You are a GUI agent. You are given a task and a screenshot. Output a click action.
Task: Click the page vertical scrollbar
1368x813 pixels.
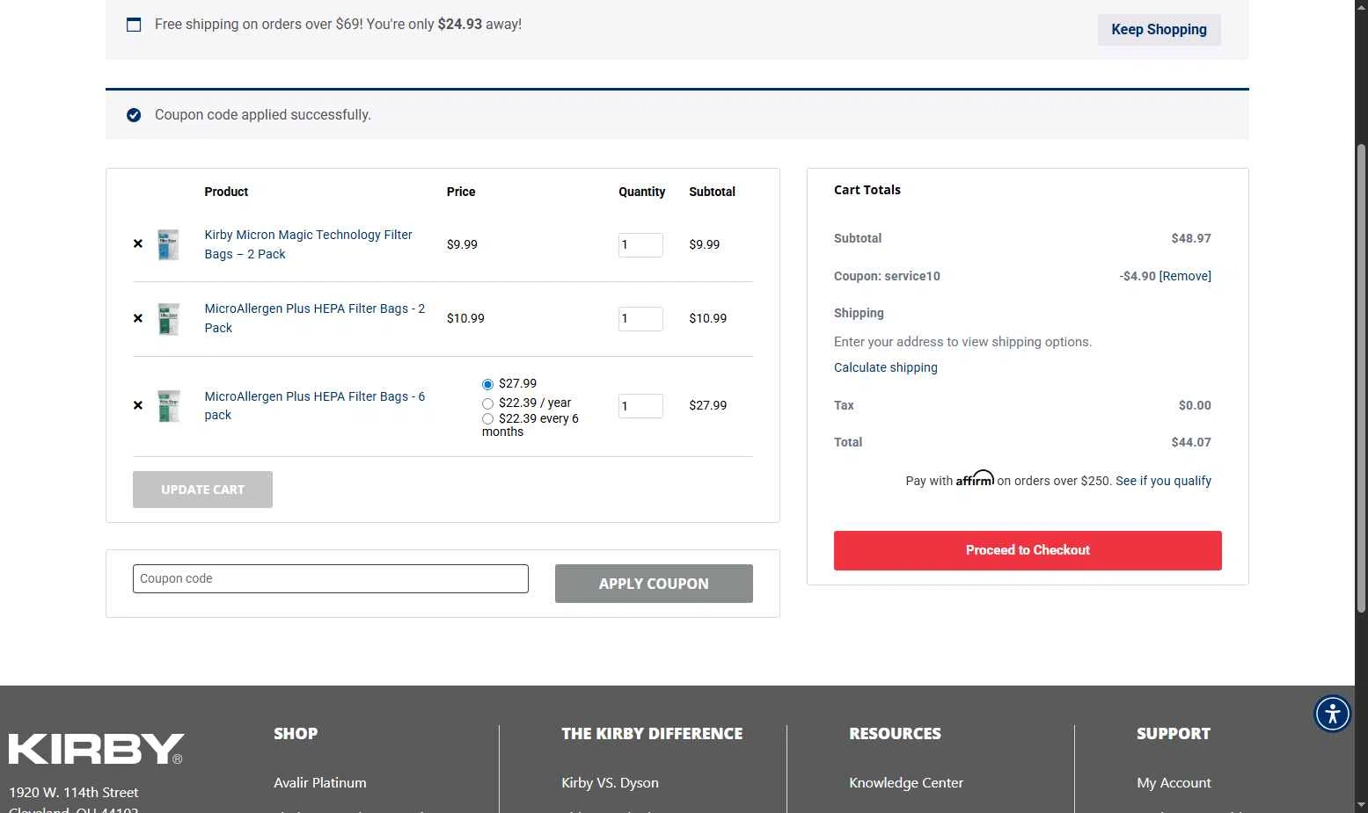click(x=1361, y=378)
